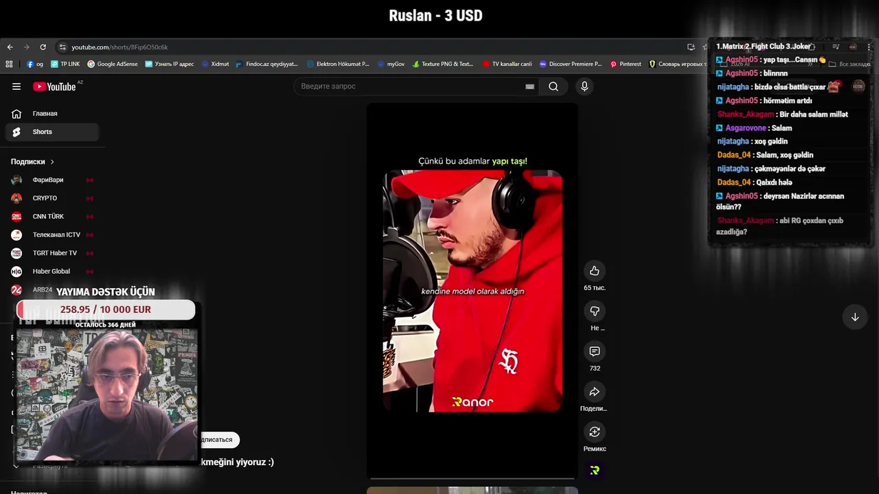This screenshot has width=879, height=494.
Task: Dislike the Short with thumbs down
Action: pyautogui.click(x=595, y=311)
